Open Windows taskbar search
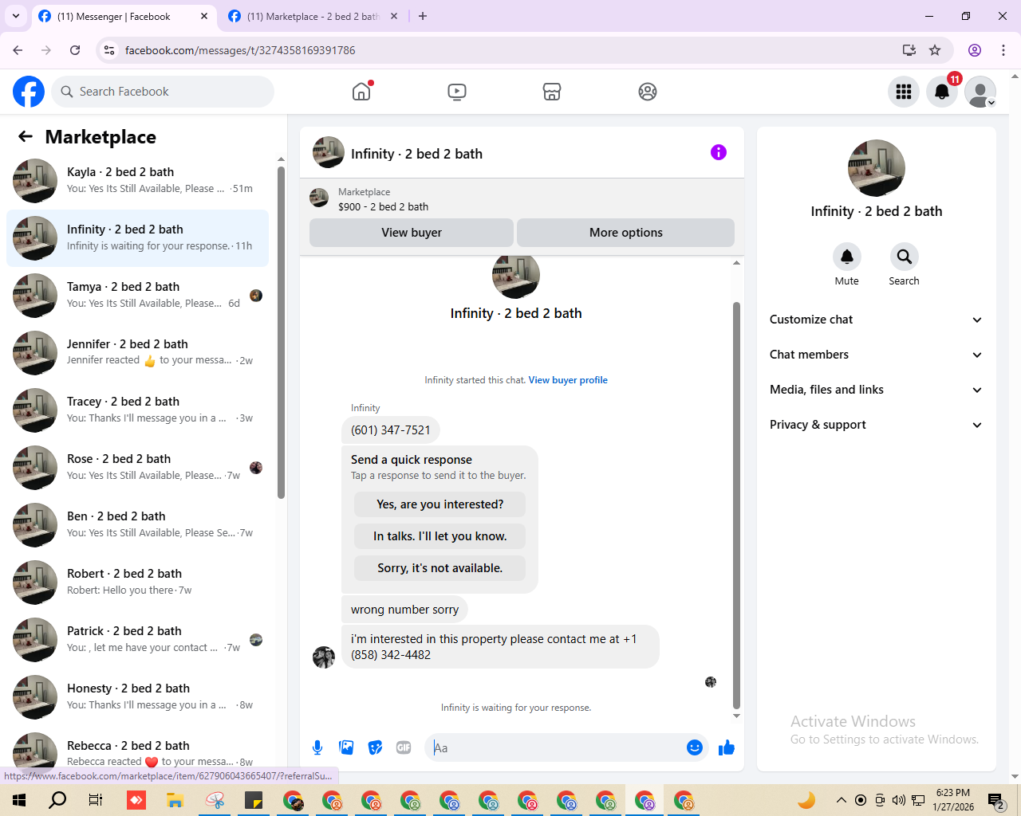The width and height of the screenshot is (1021, 816). (x=57, y=800)
